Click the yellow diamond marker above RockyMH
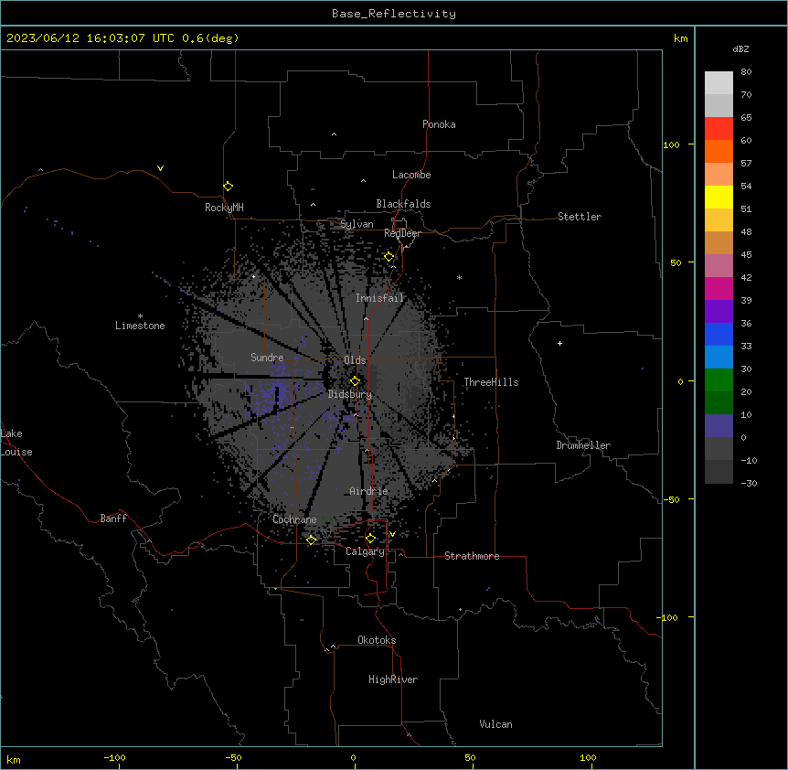The height and width of the screenshot is (770, 788). (229, 186)
